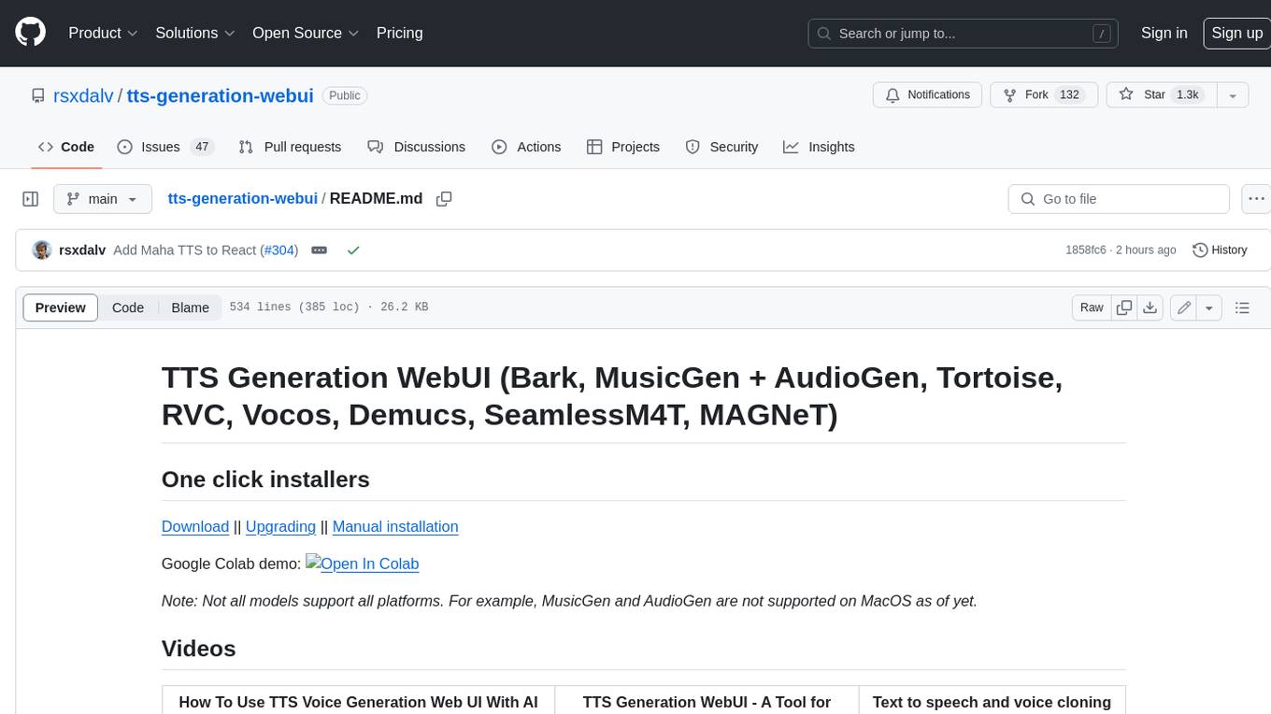Click the repository icon beside rsxdalv
1271x714 pixels.
pos(38,95)
